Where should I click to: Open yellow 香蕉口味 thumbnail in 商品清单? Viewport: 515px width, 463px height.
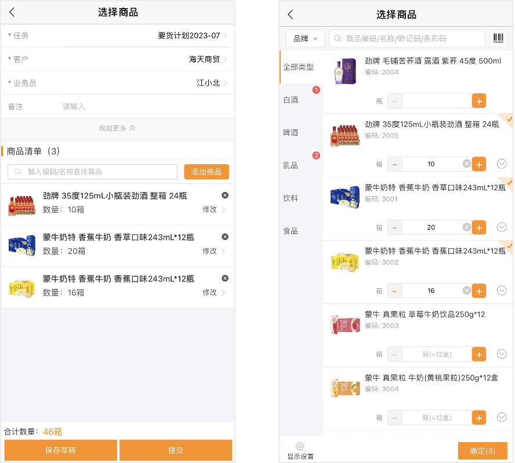[x=21, y=288]
